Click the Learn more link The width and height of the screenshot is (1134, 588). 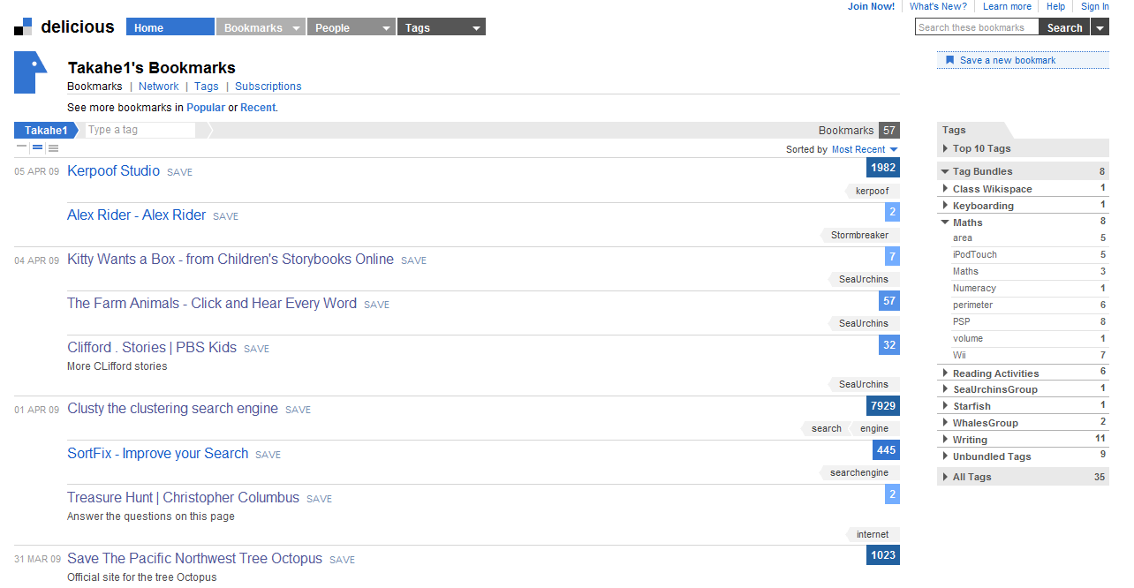1007,6
